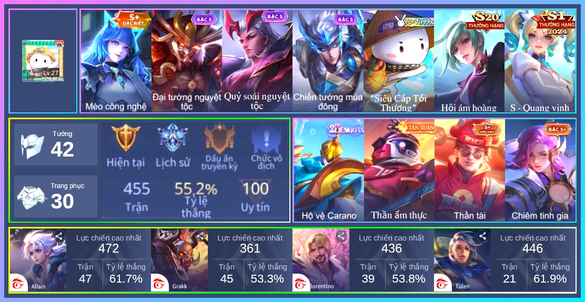
Task: Click the Trang phục costume icon
Action: 33,197
